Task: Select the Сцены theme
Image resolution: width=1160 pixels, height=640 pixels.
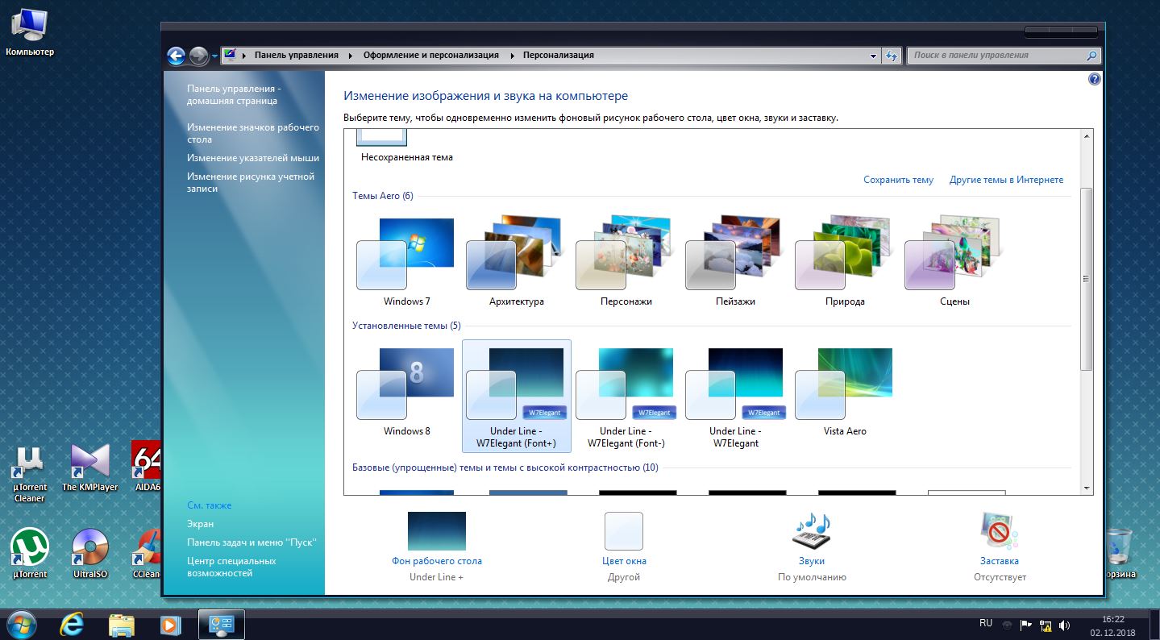Action: [955, 261]
